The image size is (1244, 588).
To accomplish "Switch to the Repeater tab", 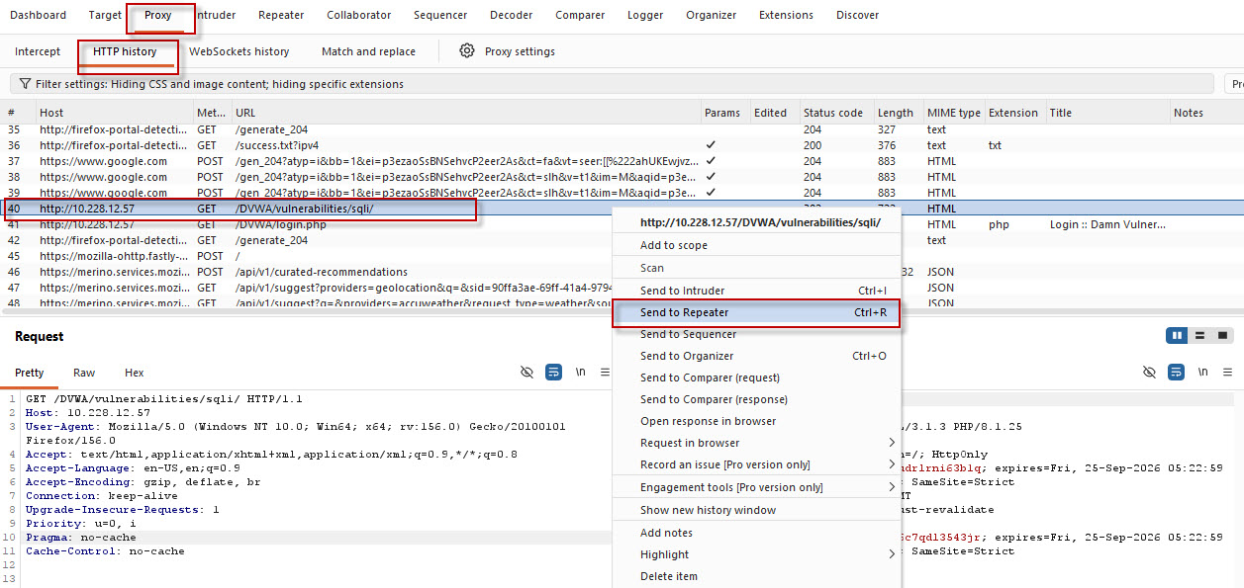I will coord(281,15).
